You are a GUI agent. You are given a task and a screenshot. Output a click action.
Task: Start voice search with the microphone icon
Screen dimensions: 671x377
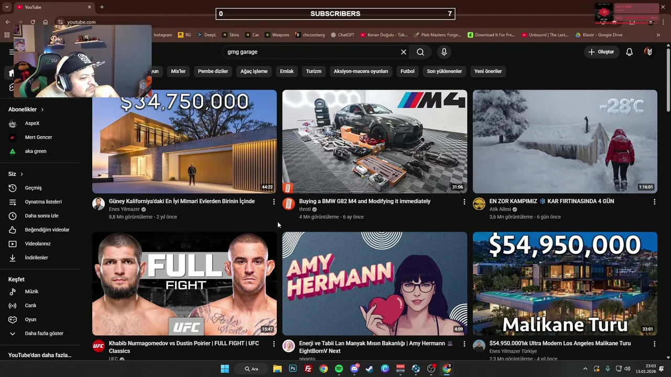[444, 52]
